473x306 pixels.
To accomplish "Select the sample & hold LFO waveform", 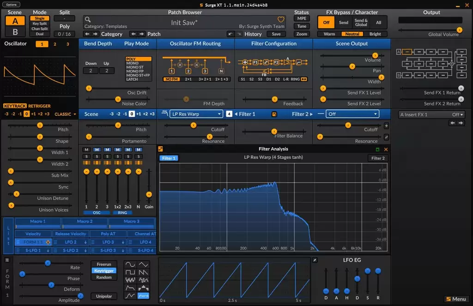I will 143,280.
